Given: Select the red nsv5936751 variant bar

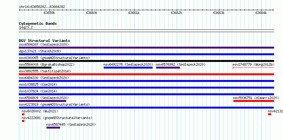Looking at the screenshot, I should [254, 101].
